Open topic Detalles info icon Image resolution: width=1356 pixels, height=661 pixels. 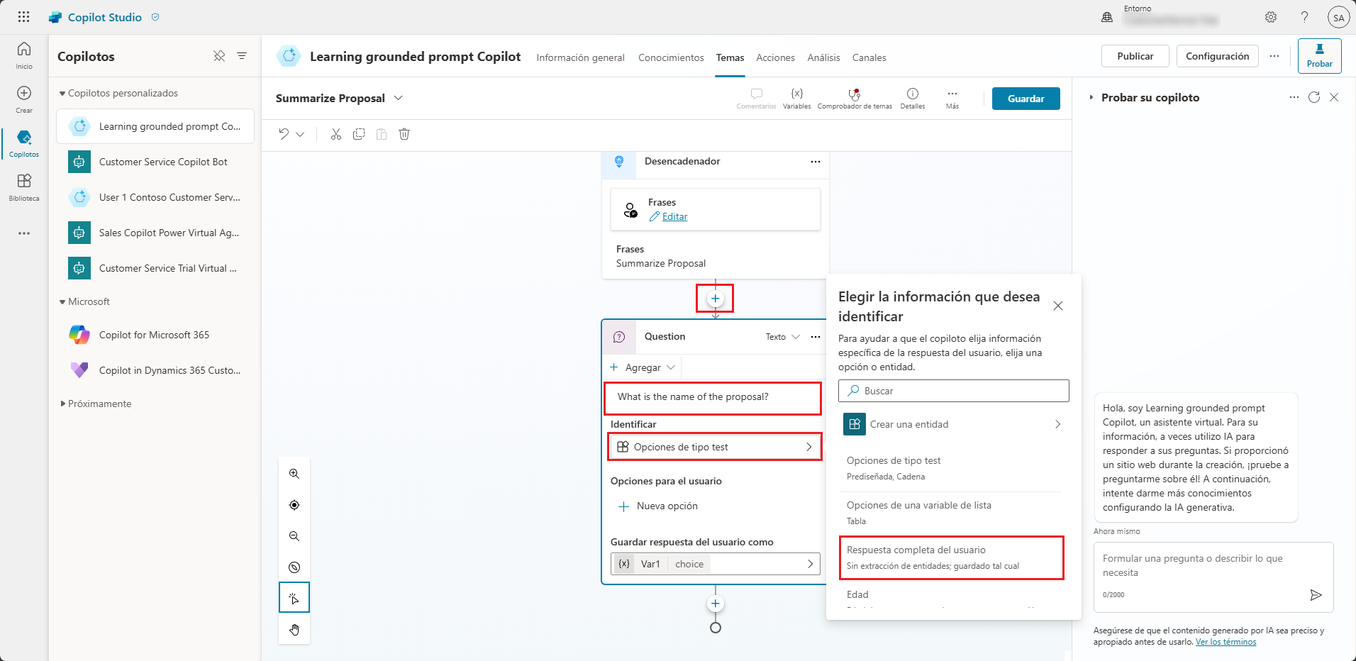click(913, 99)
